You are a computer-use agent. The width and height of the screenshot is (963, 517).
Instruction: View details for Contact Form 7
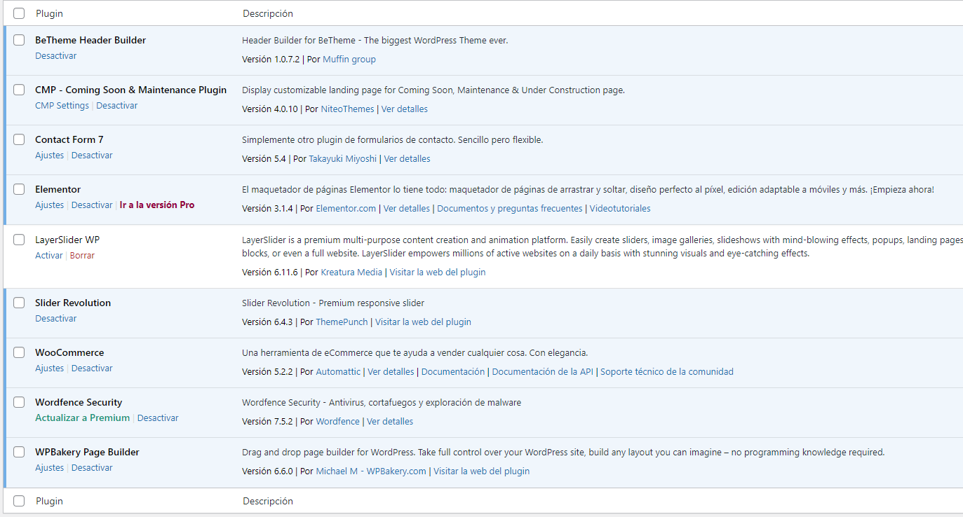tap(408, 159)
